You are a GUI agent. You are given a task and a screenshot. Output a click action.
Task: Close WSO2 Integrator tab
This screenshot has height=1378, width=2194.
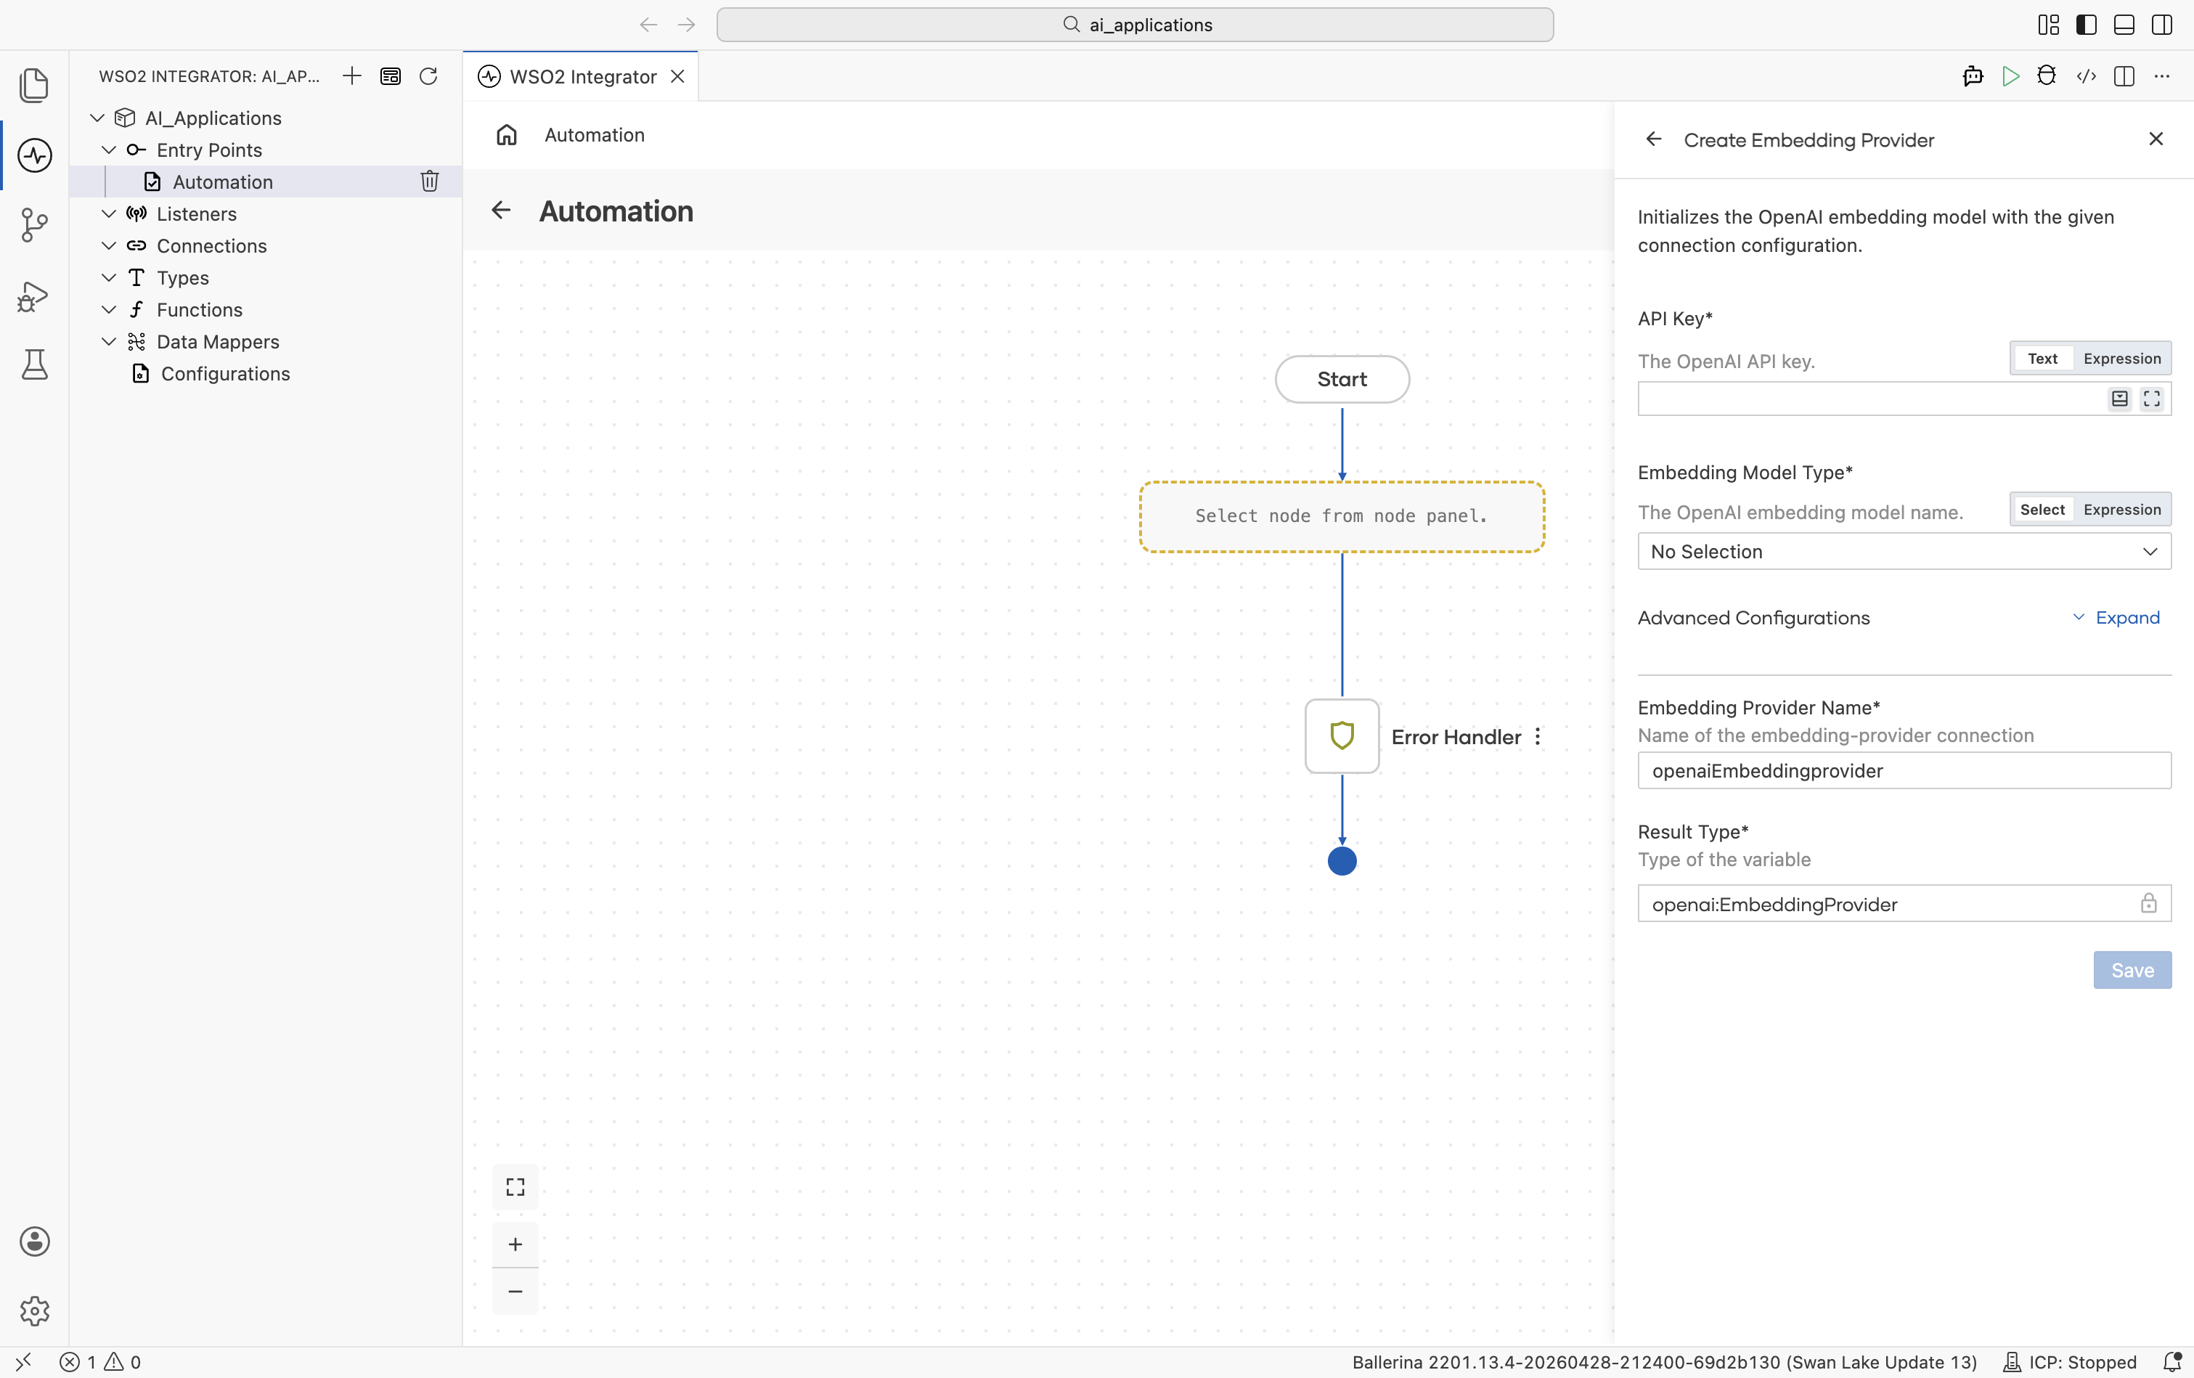coord(678,76)
